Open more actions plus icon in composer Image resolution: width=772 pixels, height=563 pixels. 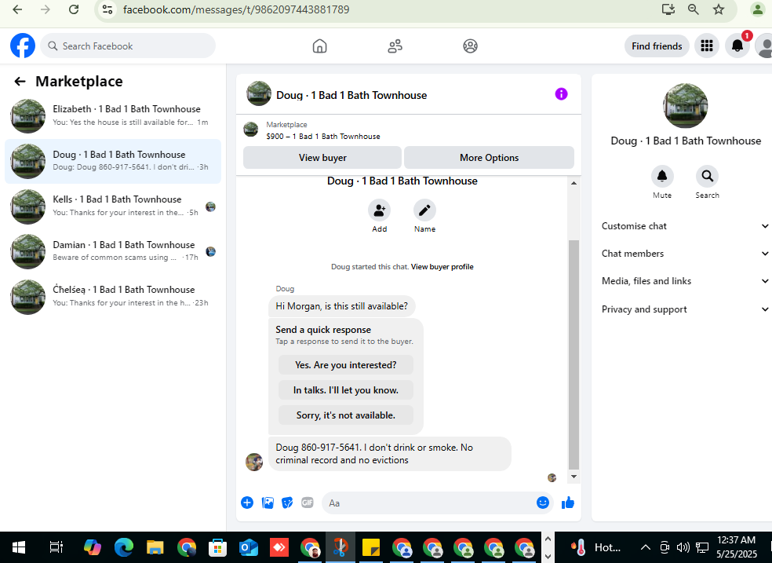[x=247, y=503]
